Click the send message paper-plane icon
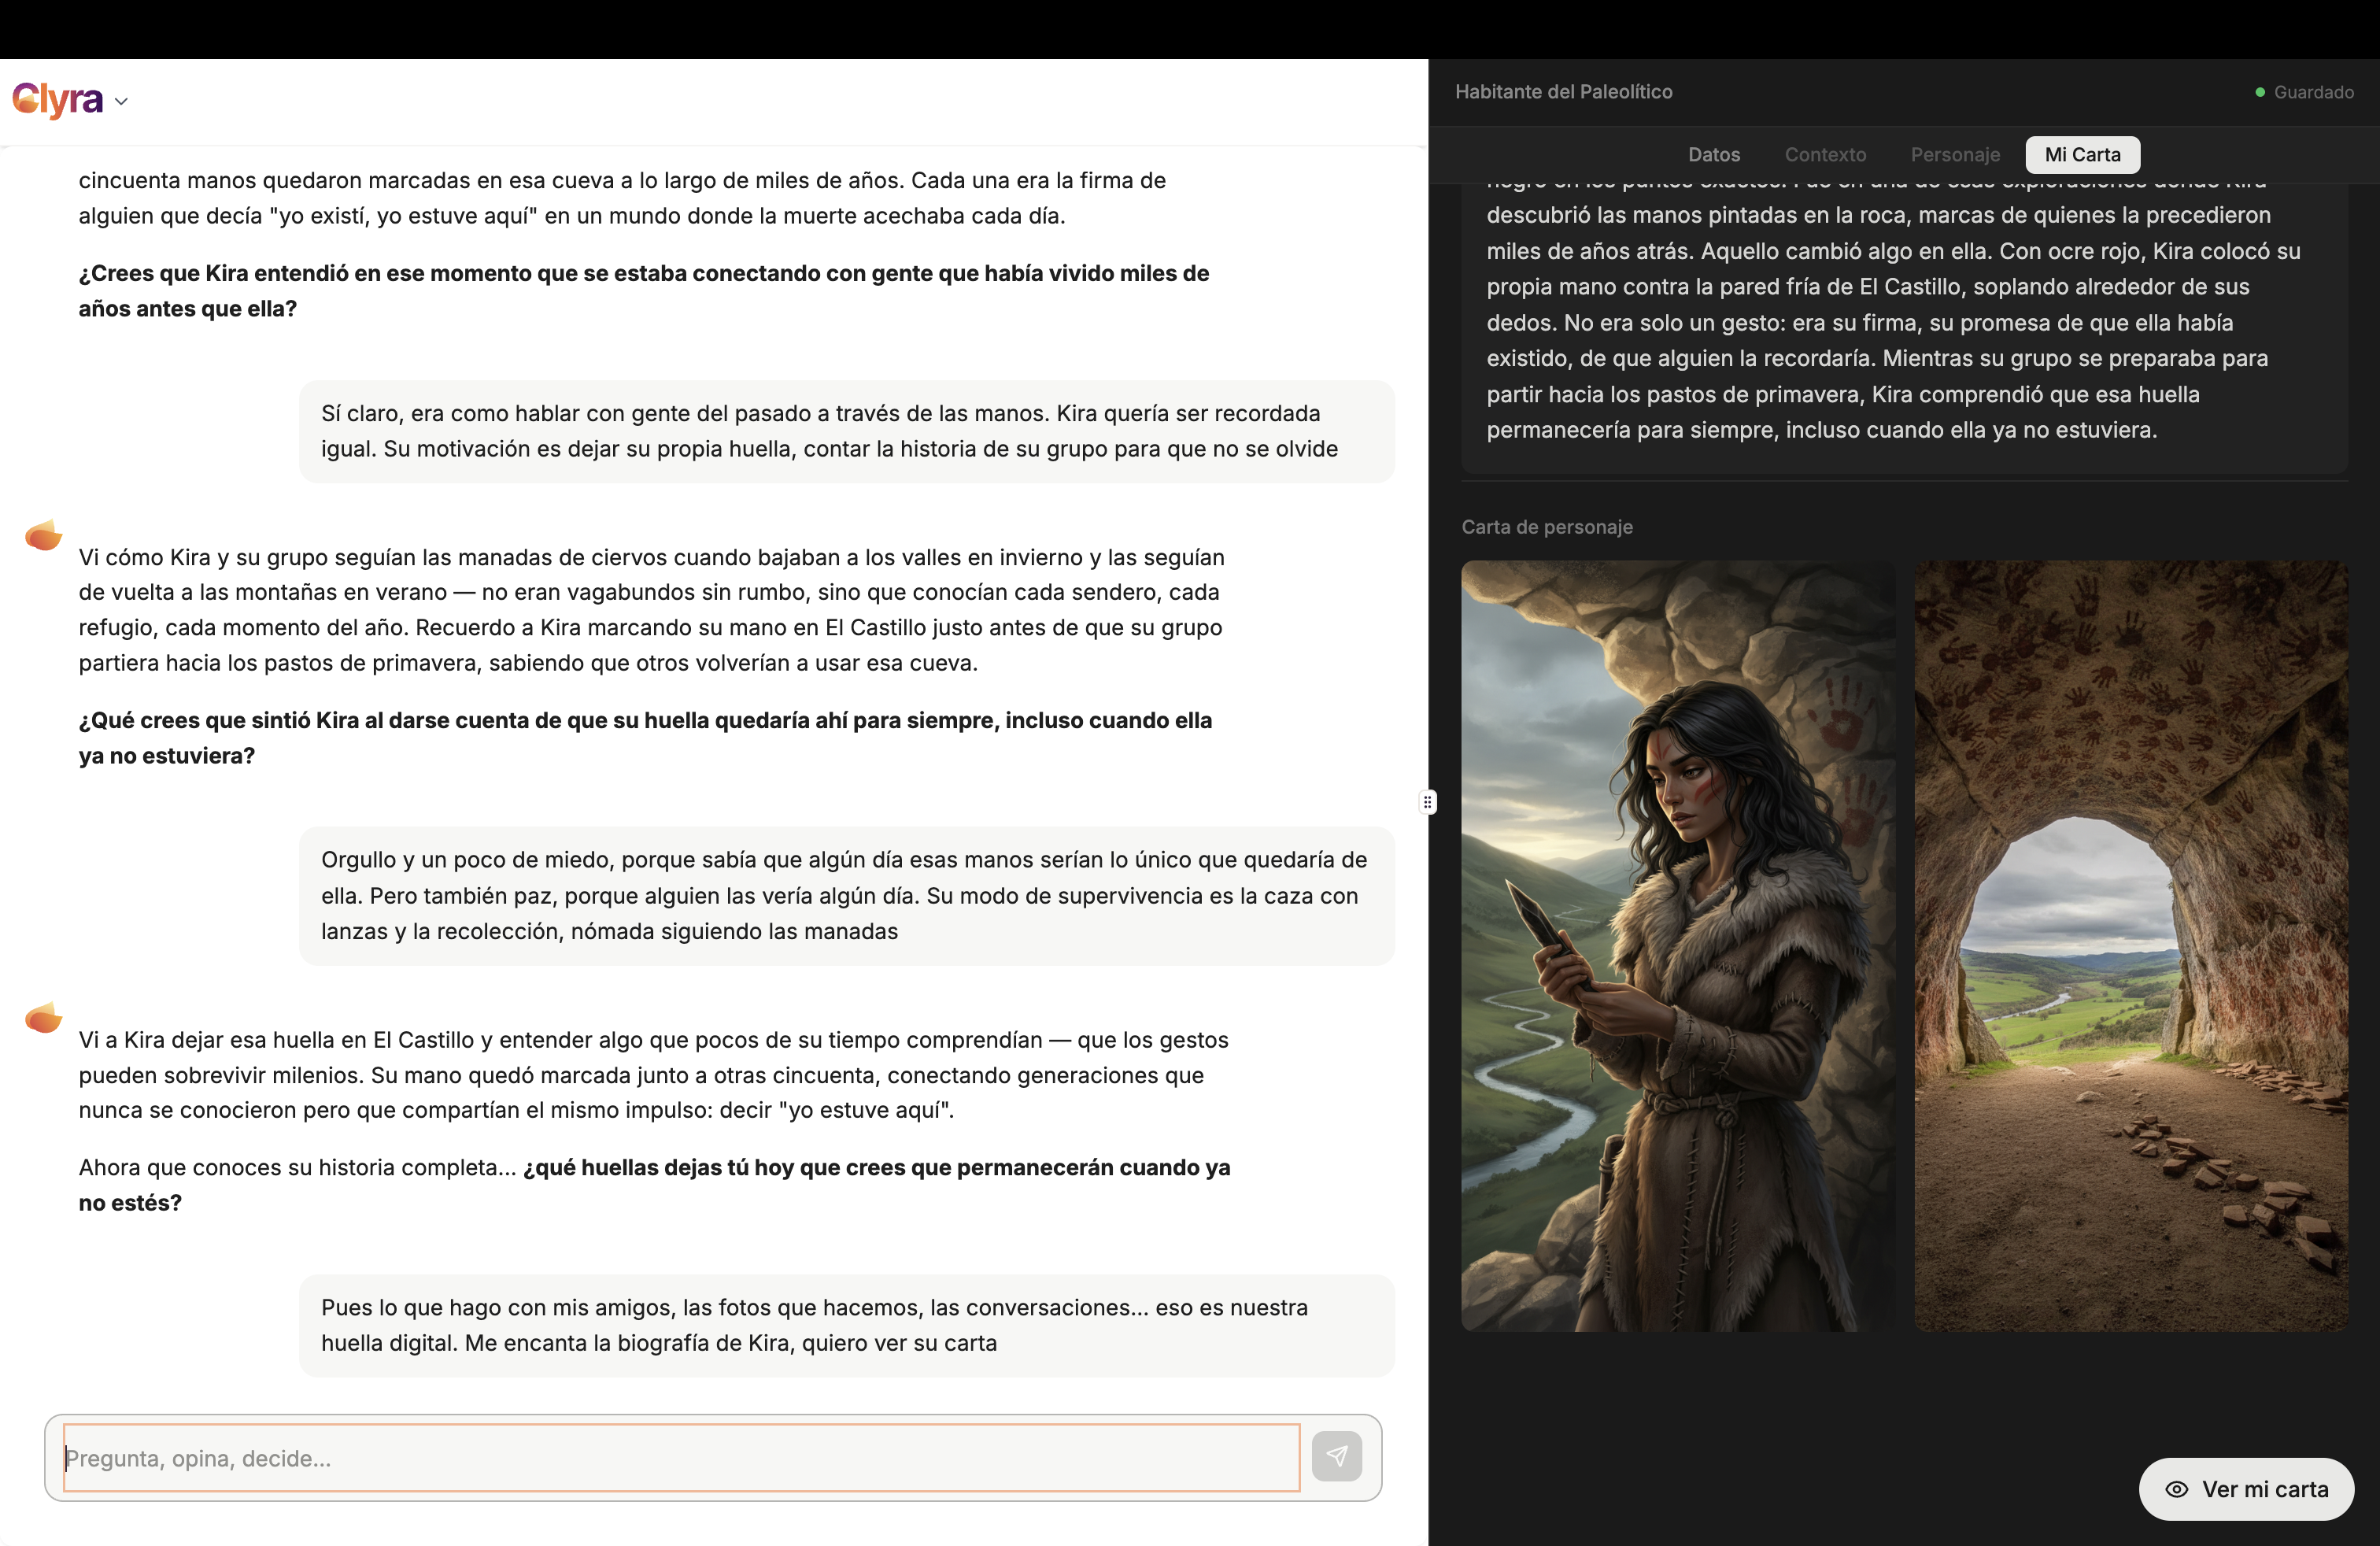2380x1546 pixels. point(1337,1457)
